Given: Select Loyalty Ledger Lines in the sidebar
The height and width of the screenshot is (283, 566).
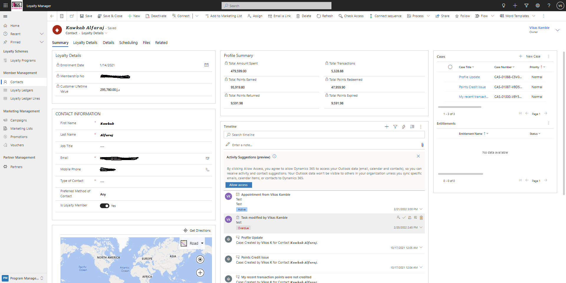Looking at the screenshot, I should point(25,98).
